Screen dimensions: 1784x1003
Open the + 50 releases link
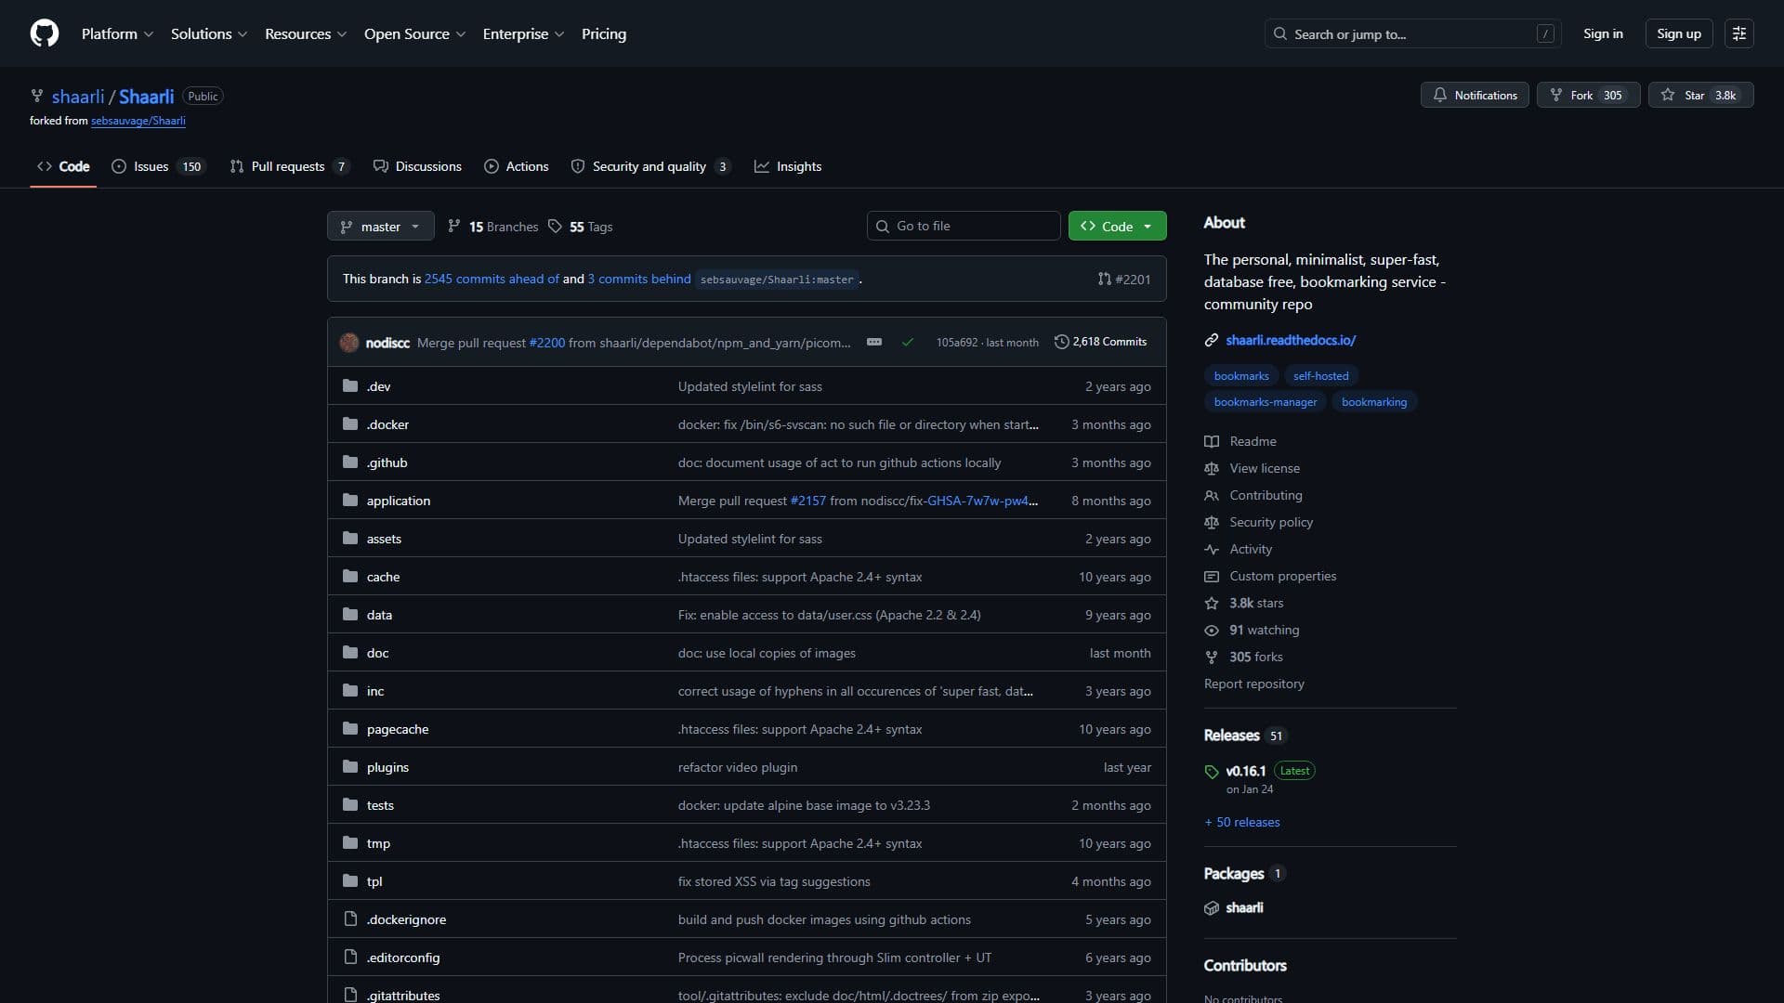click(1242, 822)
